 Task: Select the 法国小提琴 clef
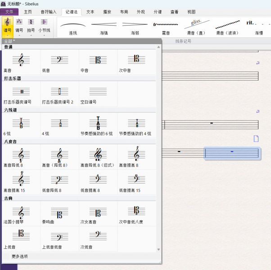[x=21, y=213]
